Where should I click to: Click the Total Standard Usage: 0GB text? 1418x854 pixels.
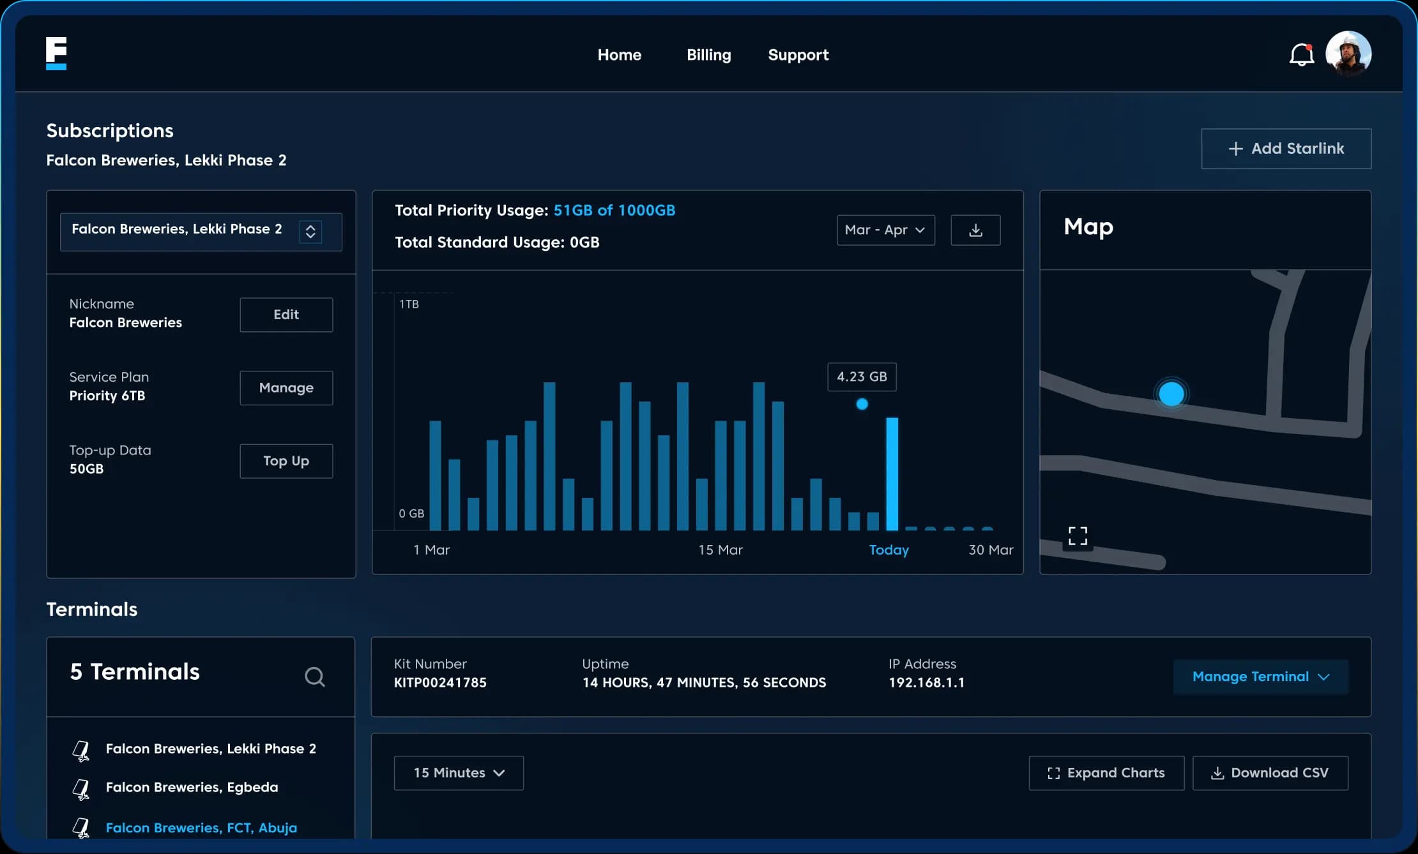(497, 243)
